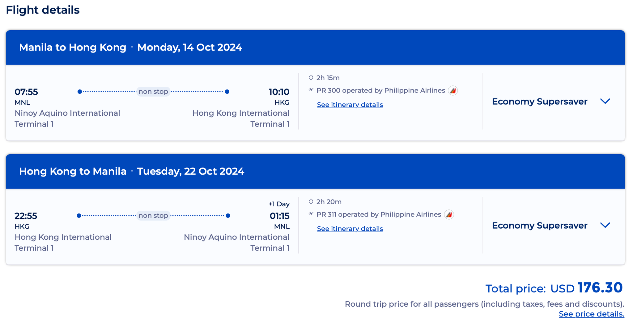633x327 pixels.
Task: Expand outbound Economy Supersaver chevron
Action: pyautogui.click(x=605, y=101)
